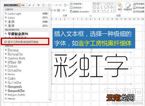Select the blue instruction text box
The image size is (145, 106).
pos(94,38)
